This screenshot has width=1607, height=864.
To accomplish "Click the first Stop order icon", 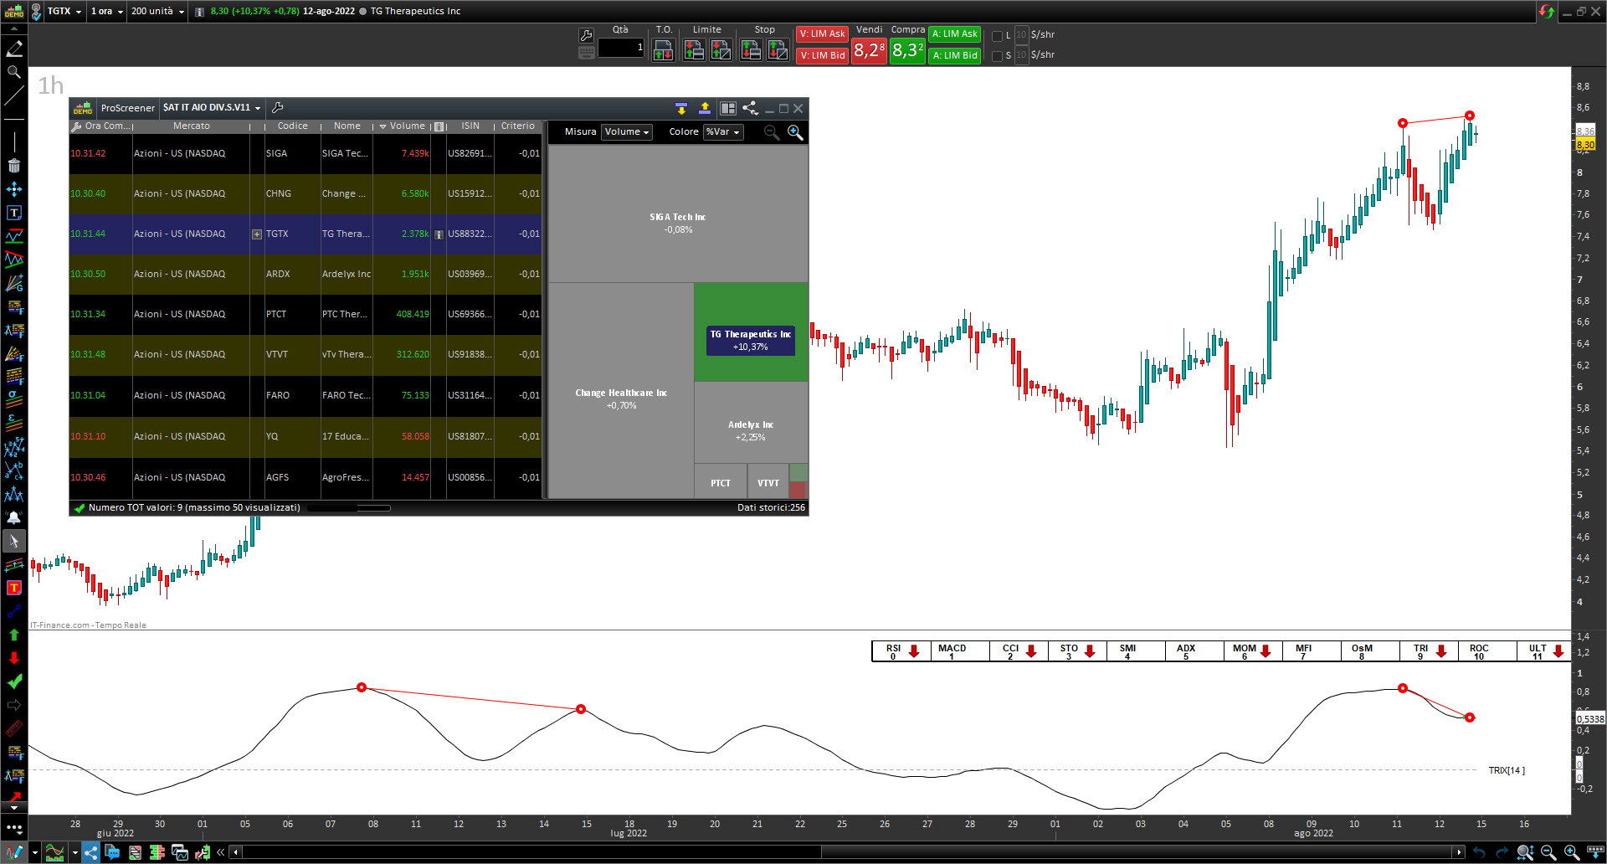I will tap(751, 50).
